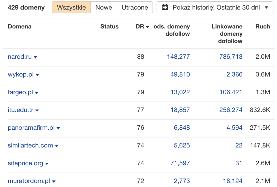Expand the narod.ru dropdown caret
277x187 pixels.
tap(35, 57)
